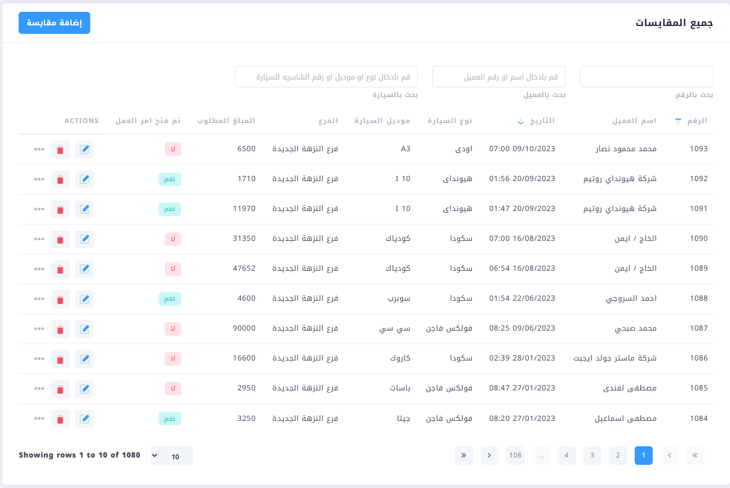730x488 pixels.
Task: Delete quotation 1092 using the trash icon
Action: pyautogui.click(x=60, y=179)
